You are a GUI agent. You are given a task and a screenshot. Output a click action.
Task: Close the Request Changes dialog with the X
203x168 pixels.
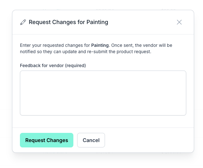(179, 22)
